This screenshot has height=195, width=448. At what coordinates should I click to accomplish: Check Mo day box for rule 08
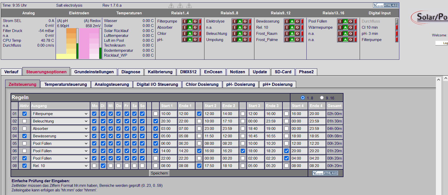pos(94,166)
